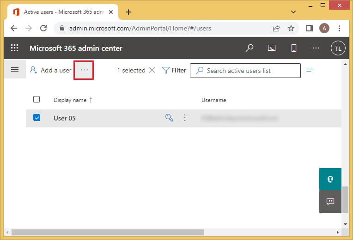
Task: Open header more options ellipsis
Action: coord(316,48)
